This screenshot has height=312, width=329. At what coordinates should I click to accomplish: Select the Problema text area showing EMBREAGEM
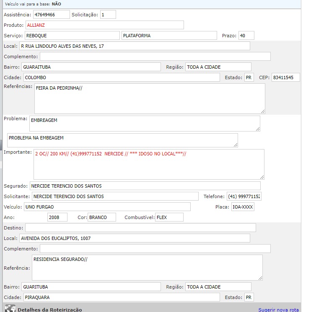144,124
